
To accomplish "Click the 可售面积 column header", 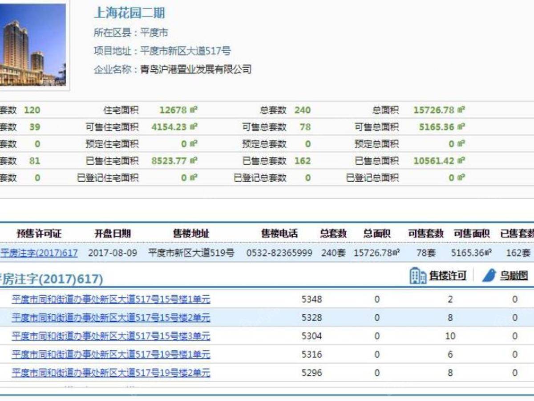I will 472,233.
